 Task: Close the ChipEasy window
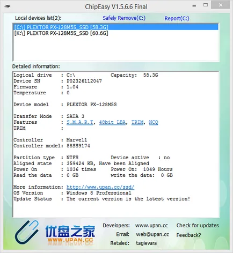pos(221,5)
